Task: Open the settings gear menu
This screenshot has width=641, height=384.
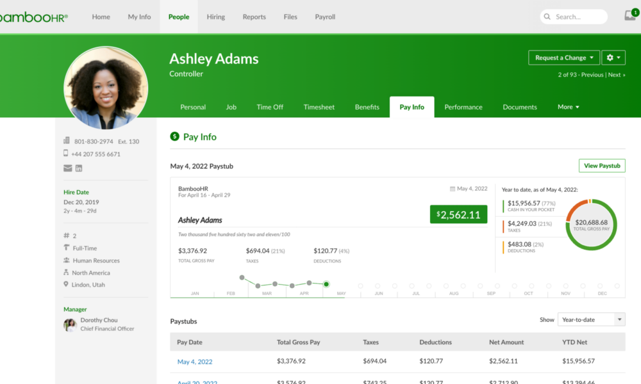Action: 613,58
